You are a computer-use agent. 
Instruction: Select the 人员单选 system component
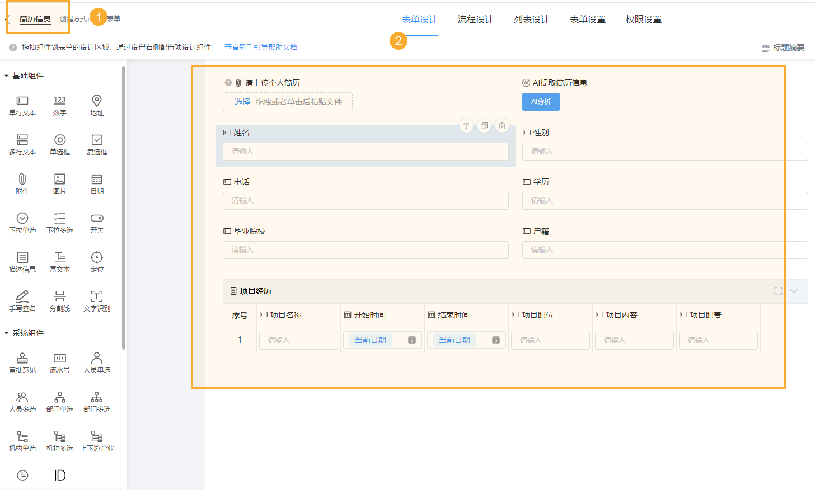96,362
